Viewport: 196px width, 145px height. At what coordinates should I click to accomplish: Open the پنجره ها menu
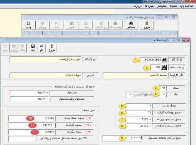149,6
